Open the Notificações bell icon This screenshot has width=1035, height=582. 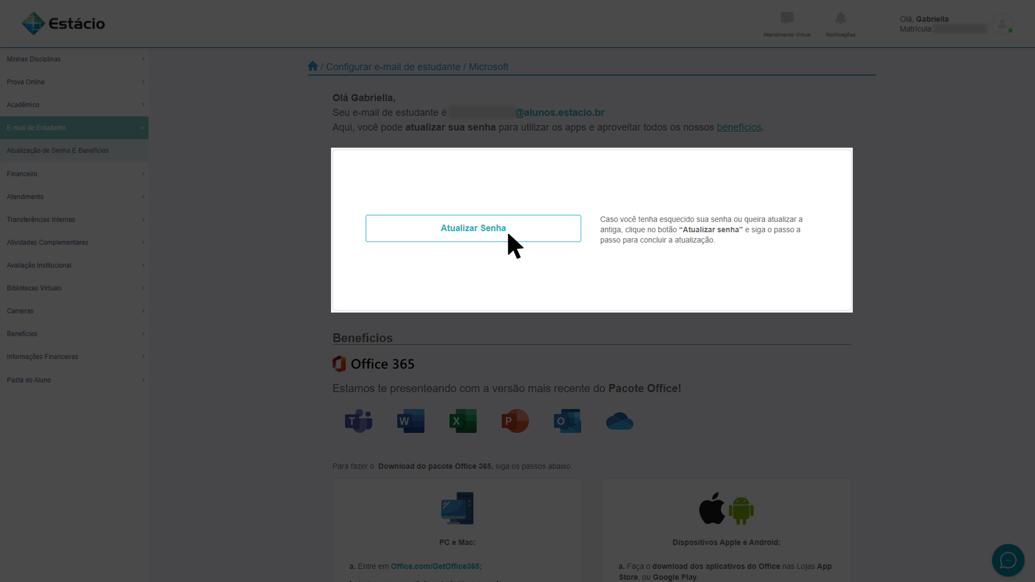[840, 18]
